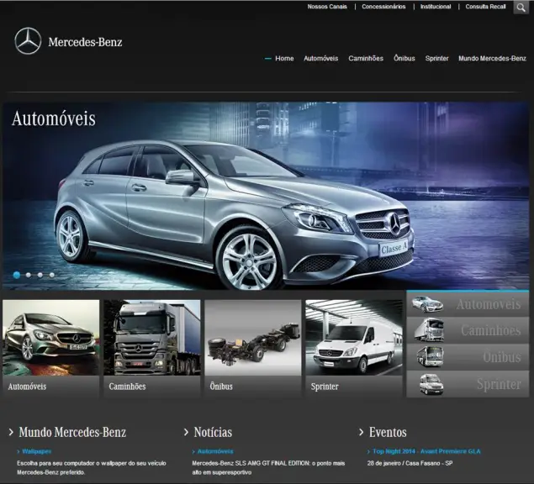Open the Ônibus chassis card thumbnail
The width and height of the screenshot is (534, 484).
click(253, 337)
